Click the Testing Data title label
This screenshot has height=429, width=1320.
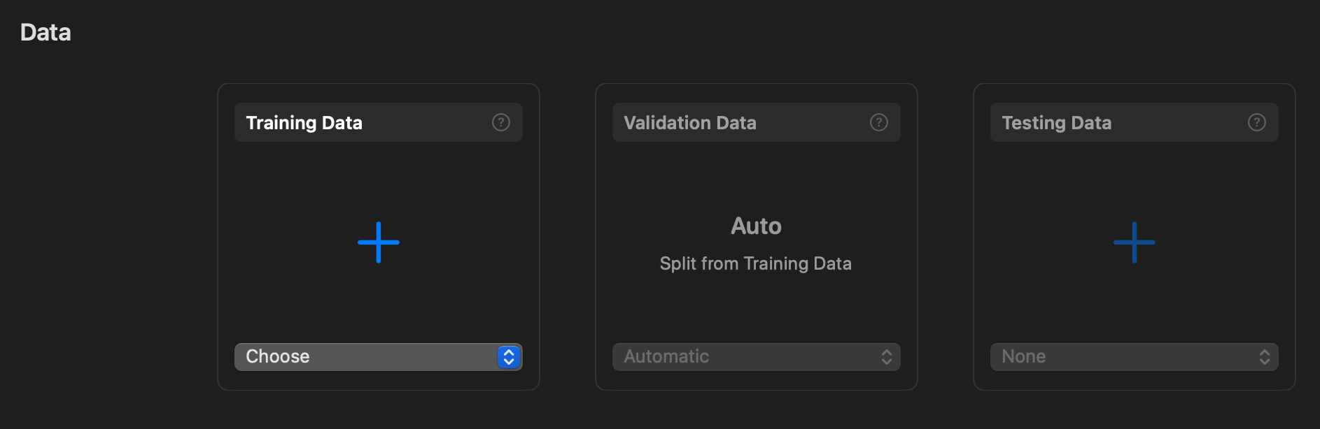(1057, 123)
